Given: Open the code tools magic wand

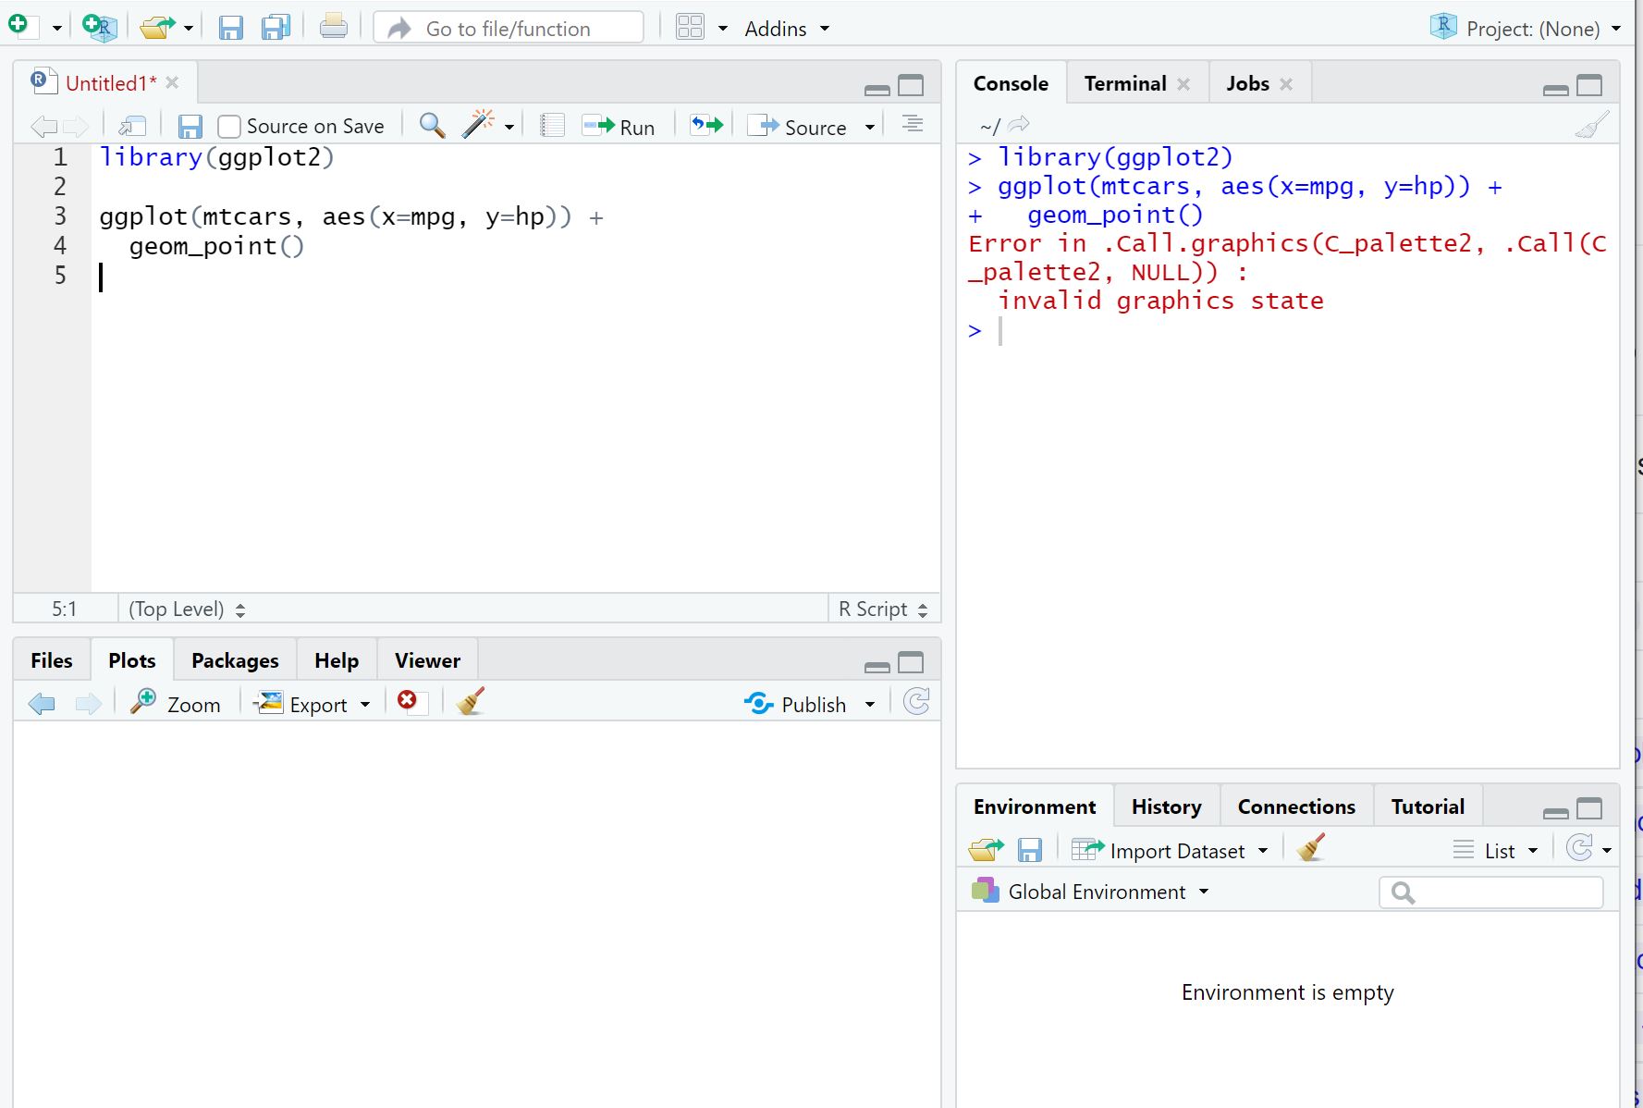Looking at the screenshot, I should coord(478,125).
